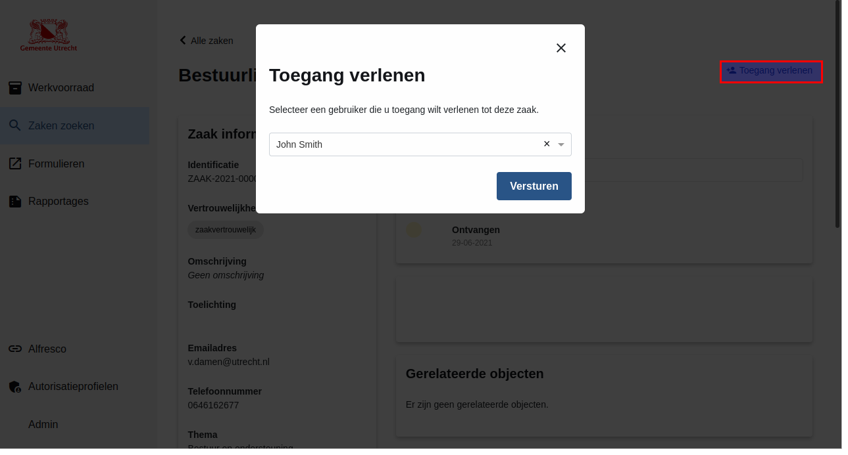Screen dimensions: 848x455
Task: Click the zaakvertrouwelijk chip
Action: click(x=226, y=230)
